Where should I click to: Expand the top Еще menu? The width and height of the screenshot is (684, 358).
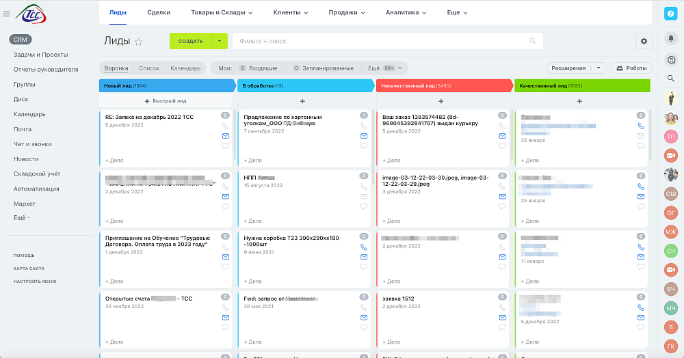(457, 12)
